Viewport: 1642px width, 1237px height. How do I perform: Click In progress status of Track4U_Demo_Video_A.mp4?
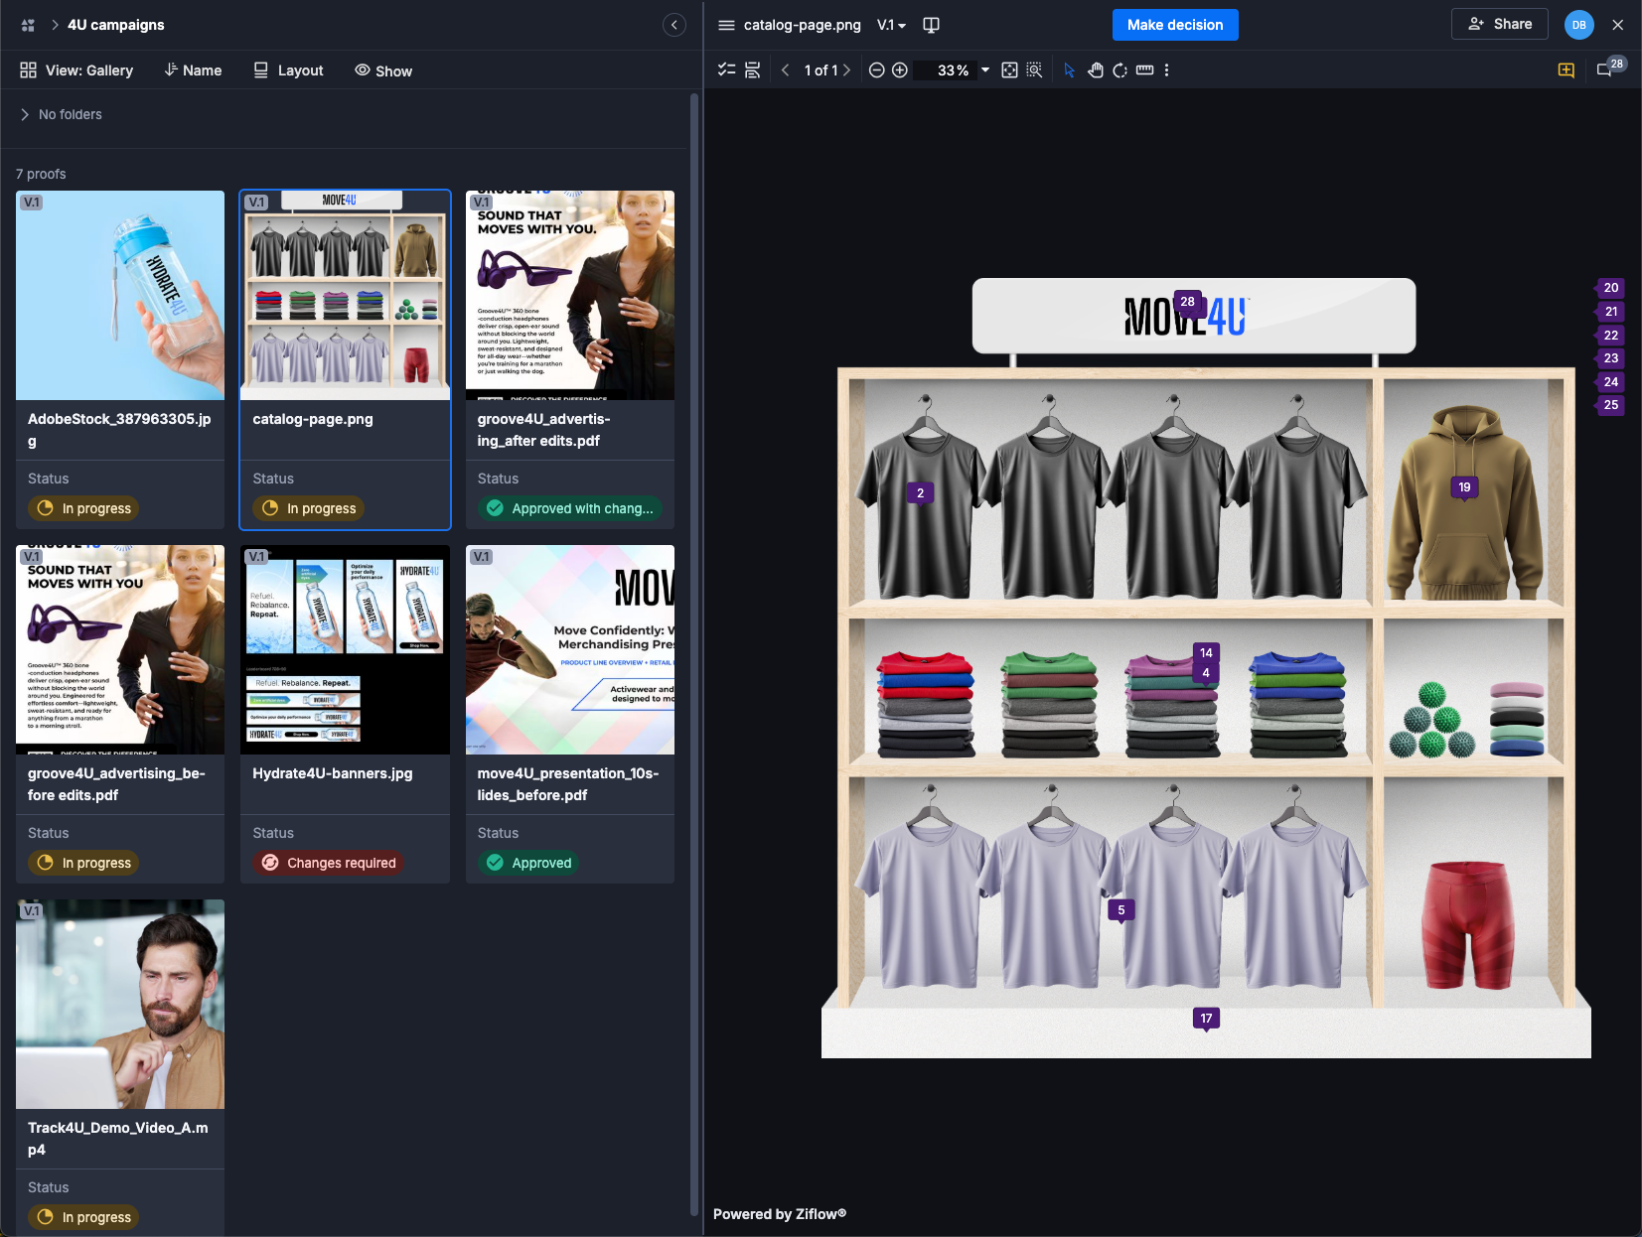click(x=83, y=1217)
